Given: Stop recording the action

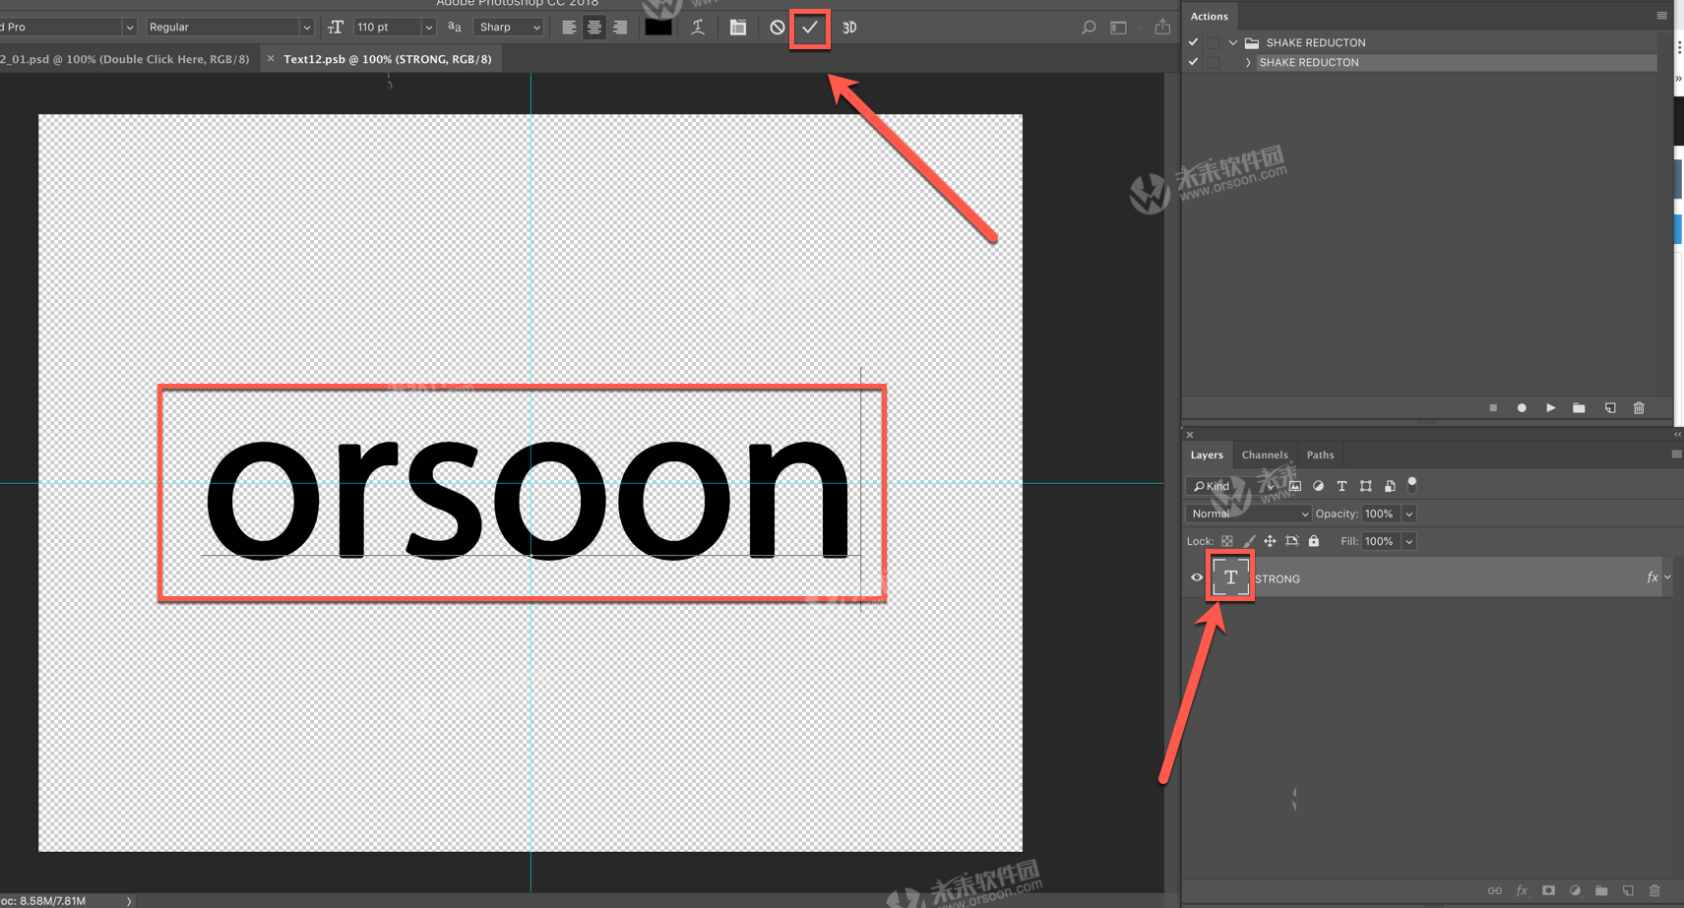Looking at the screenshot, I should [1493, 407].
